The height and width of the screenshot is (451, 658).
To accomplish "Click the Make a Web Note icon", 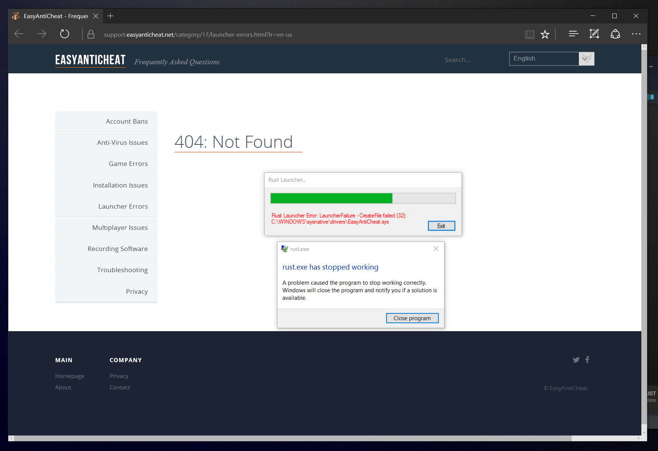I will pyautogui.click(x=594, y=34).
